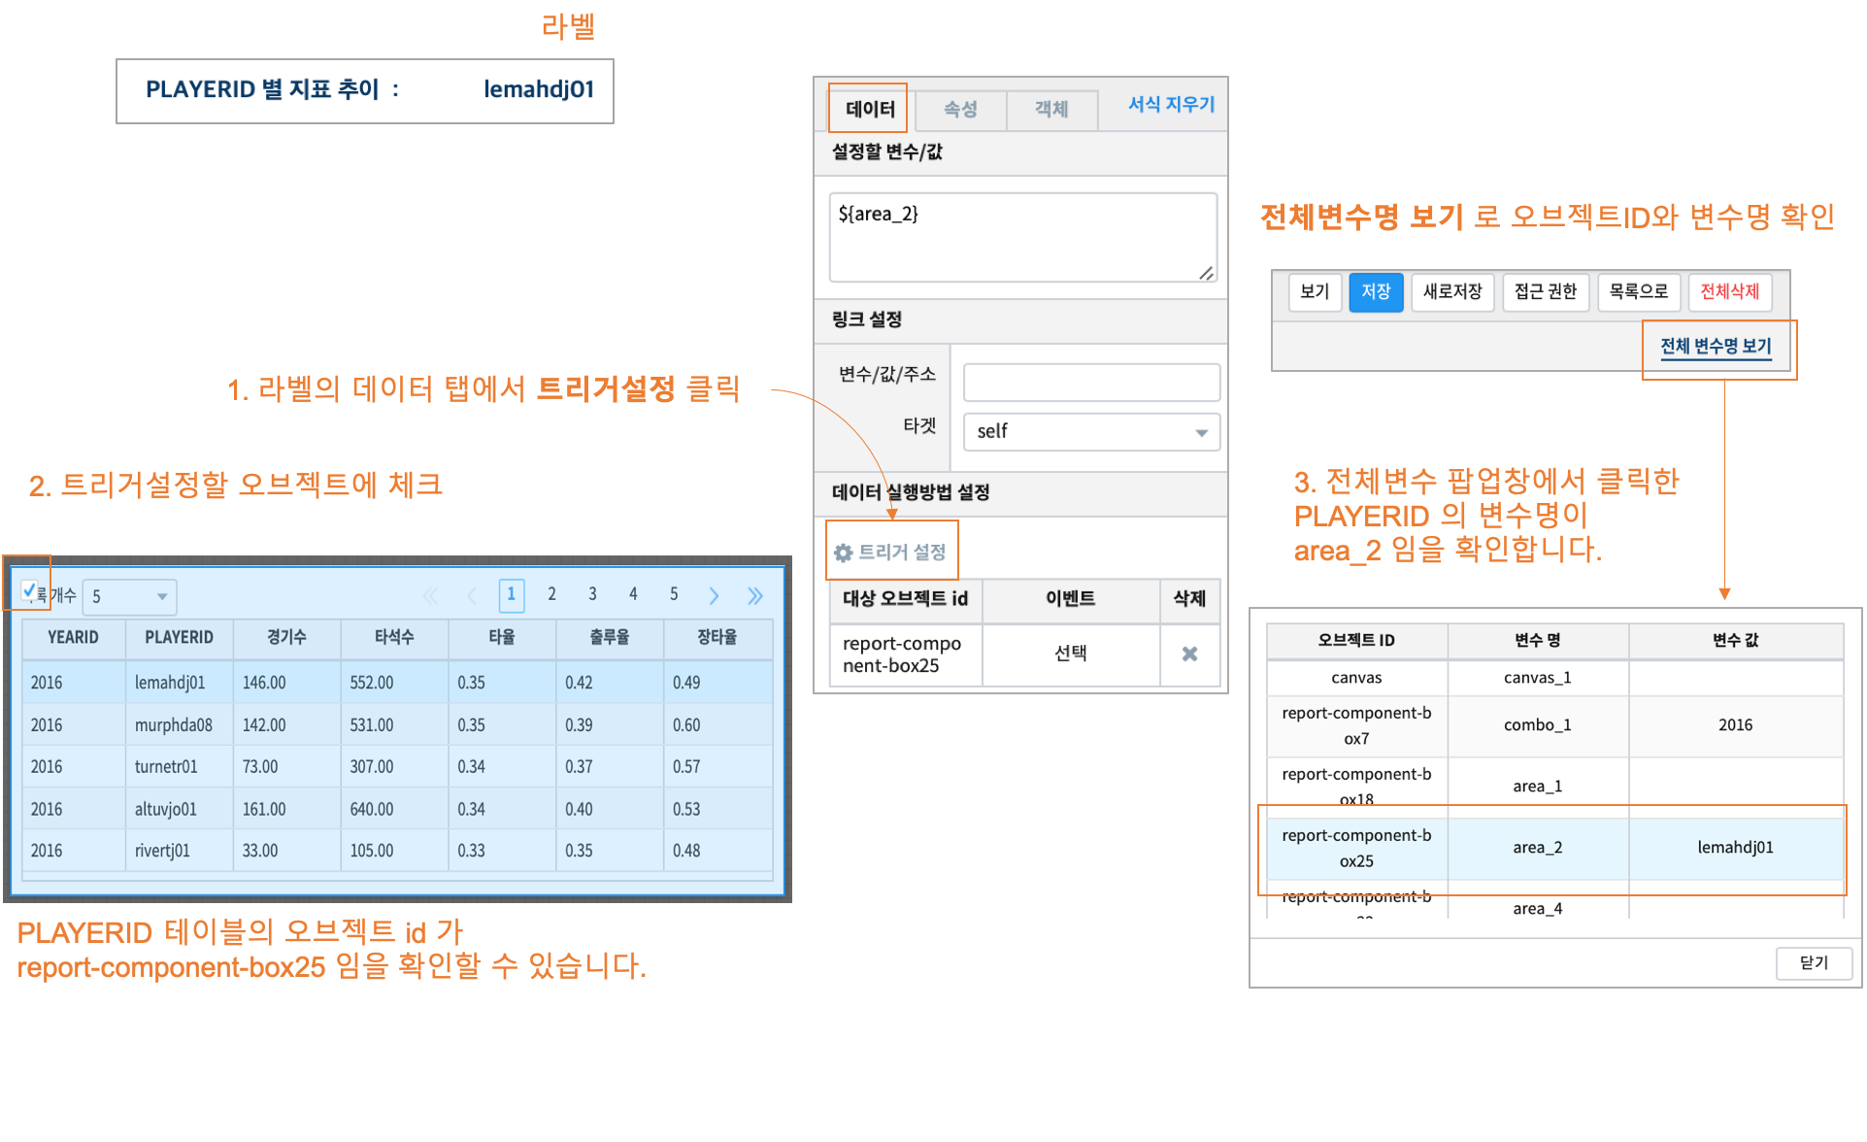
Task: Select page 2 in table pagination
Action: click(x=551, y=594)
